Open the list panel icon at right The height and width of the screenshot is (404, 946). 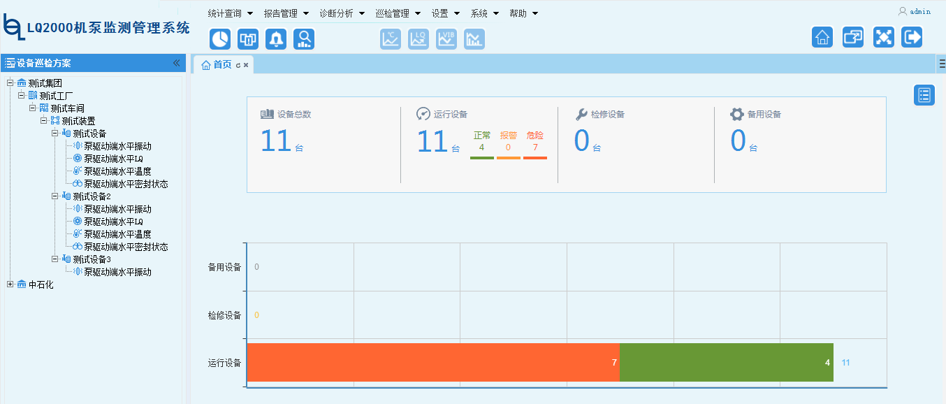[924, 95]
